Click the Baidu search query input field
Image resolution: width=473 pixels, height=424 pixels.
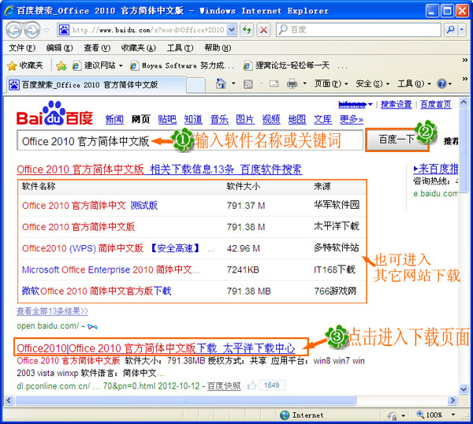tap(190, 140)
